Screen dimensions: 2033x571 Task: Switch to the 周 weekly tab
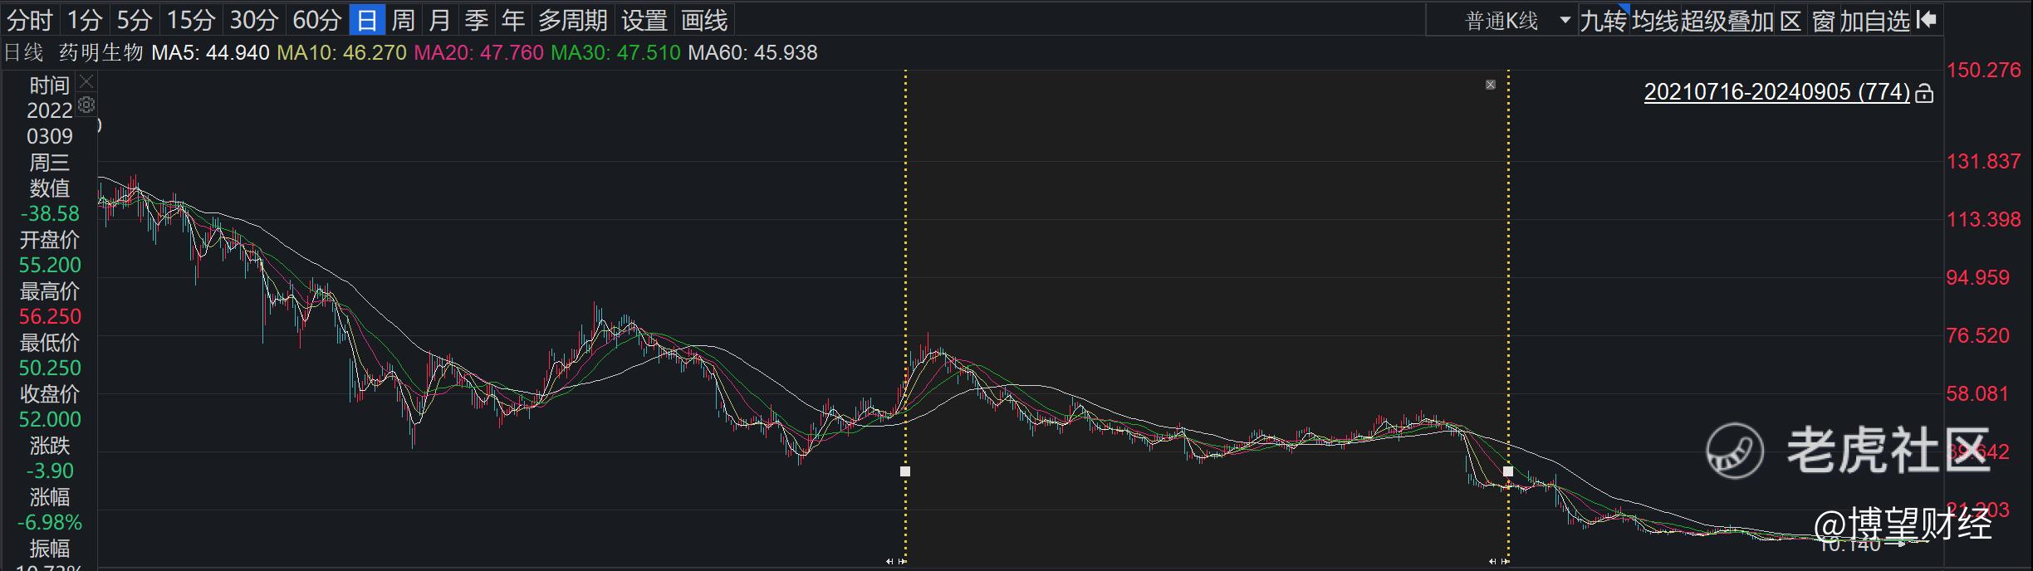[x=404, y=20]
